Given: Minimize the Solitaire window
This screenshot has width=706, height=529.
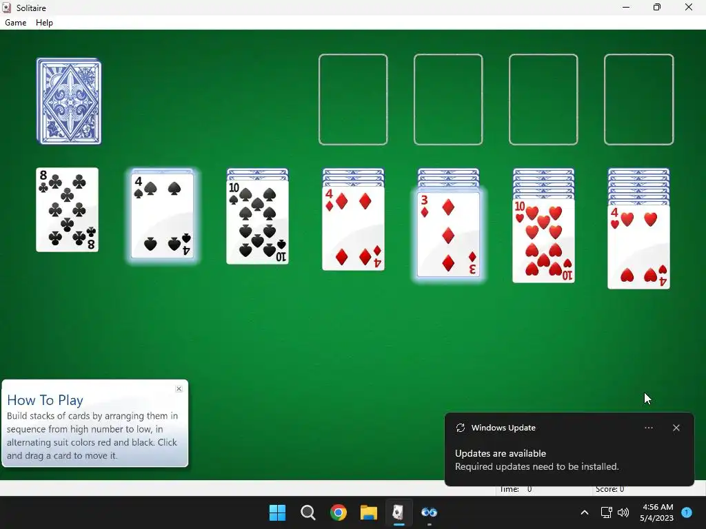Looking at the screenshot, I should [x=626, y=7].
